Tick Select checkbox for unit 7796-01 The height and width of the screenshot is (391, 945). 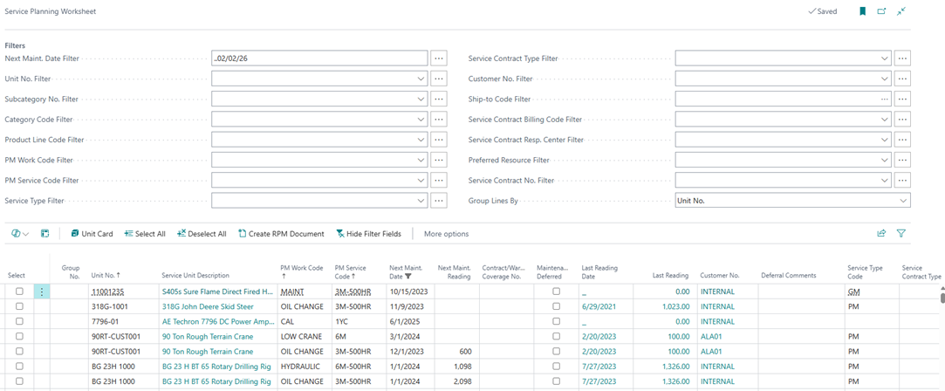click(19, 321)
